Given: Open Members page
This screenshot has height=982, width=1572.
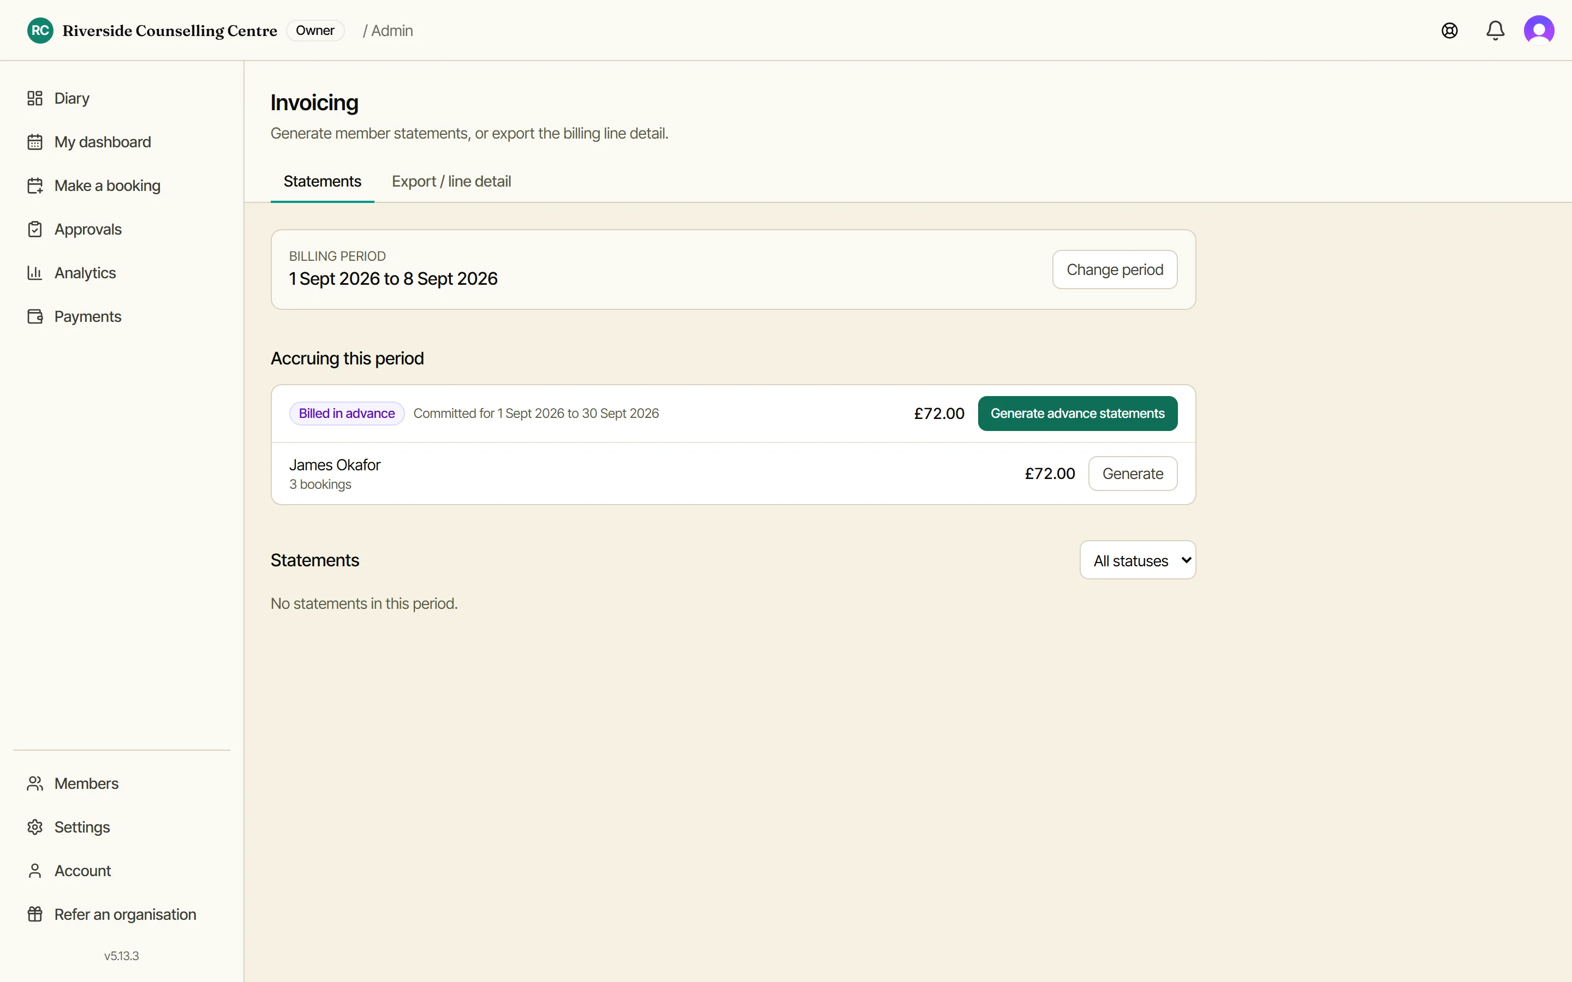Looking at the screenshot, I should click(122, 783).
